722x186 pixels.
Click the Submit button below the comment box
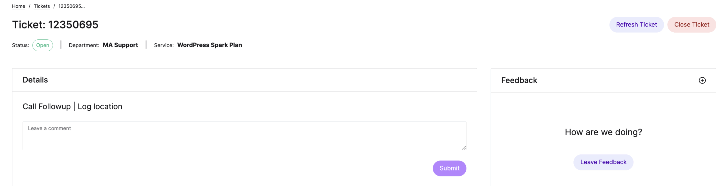click(449, 168)
